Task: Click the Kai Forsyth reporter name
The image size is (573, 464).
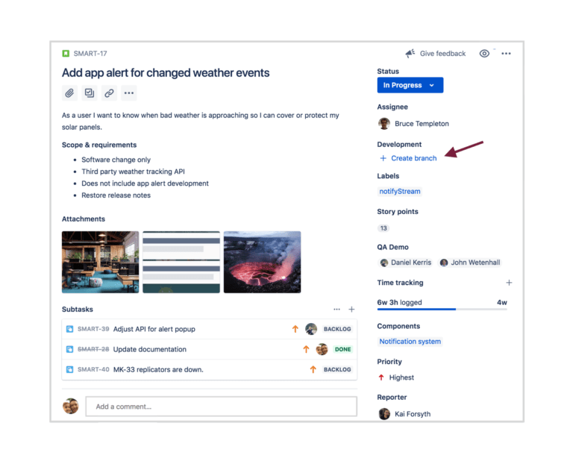Action: point(413,414)
